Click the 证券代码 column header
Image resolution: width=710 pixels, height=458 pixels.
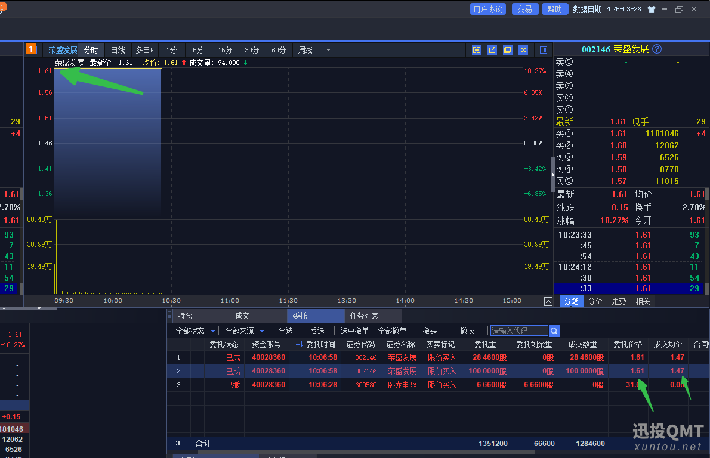click(x=360, y=344)
